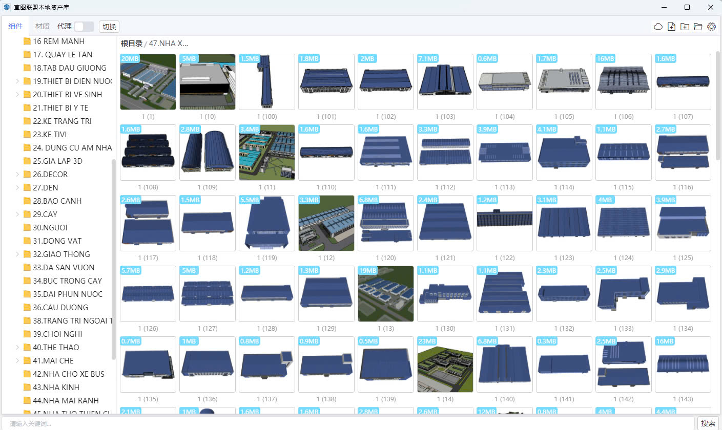
Task: Select the 1 (103) model thumbnail
Action: (445, 82)
